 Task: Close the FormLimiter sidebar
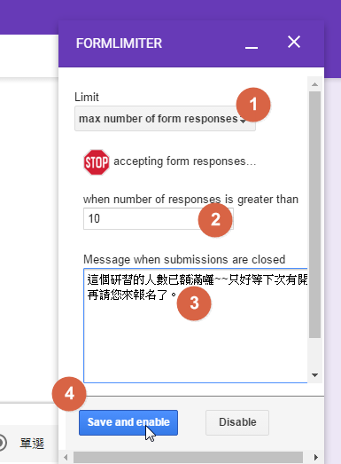click(294, 42)
